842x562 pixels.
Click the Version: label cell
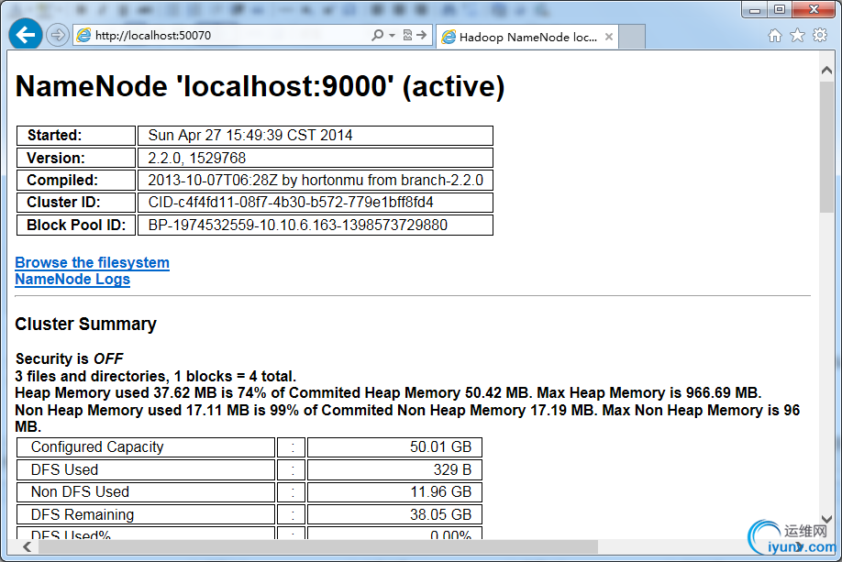pos(76,158)
